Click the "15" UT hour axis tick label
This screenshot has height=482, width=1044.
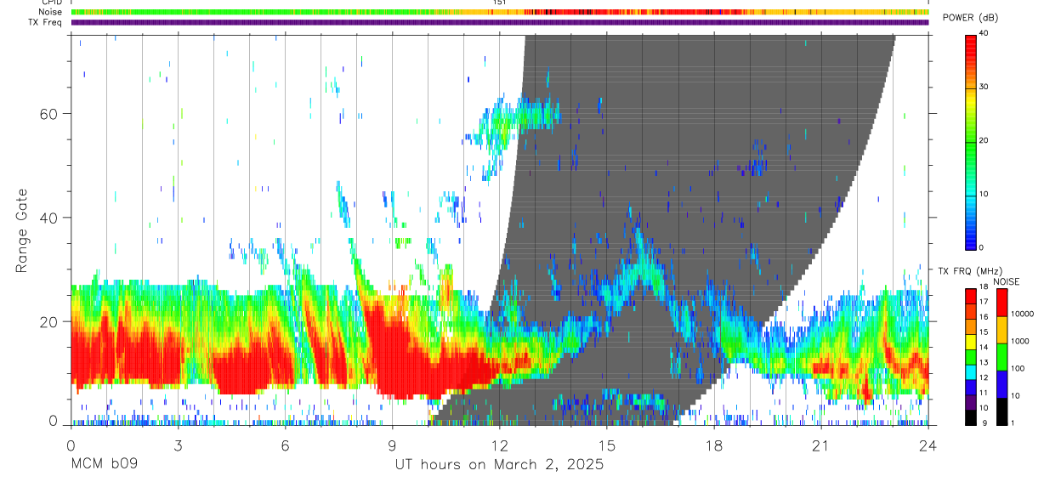(607, 445)
